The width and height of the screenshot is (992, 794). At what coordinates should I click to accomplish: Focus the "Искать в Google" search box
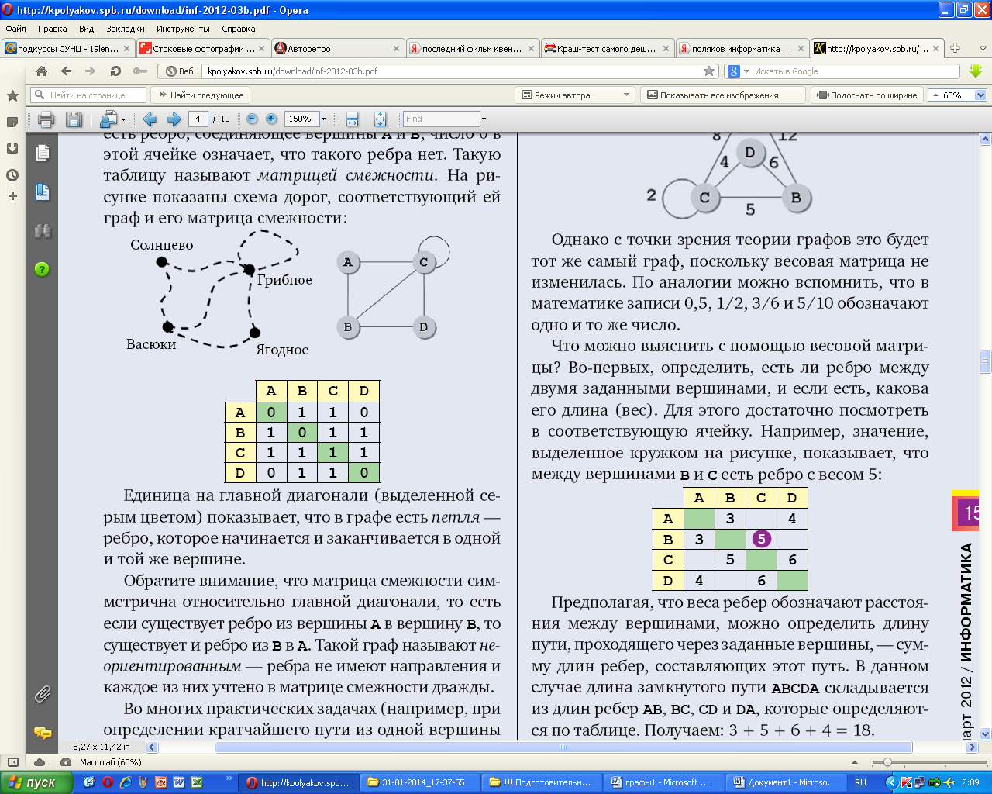(x=855, y=71)
